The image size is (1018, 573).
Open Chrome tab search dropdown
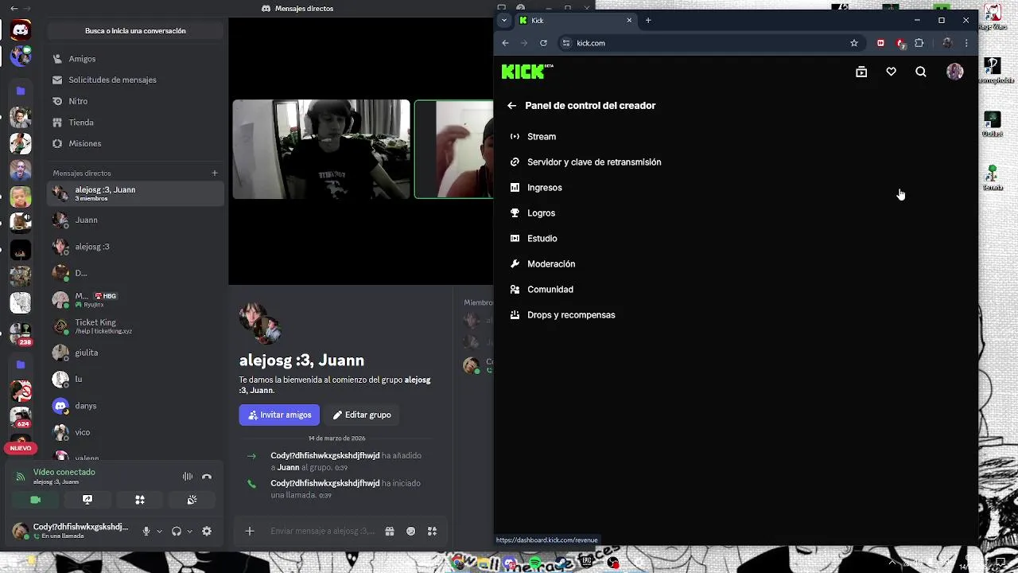(504, 20)
